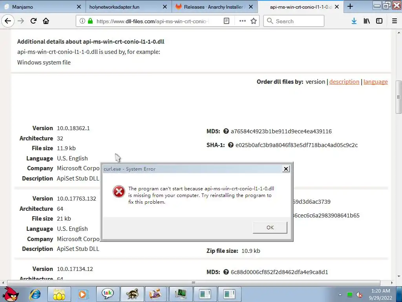Open the browser home page

[46, 21]
